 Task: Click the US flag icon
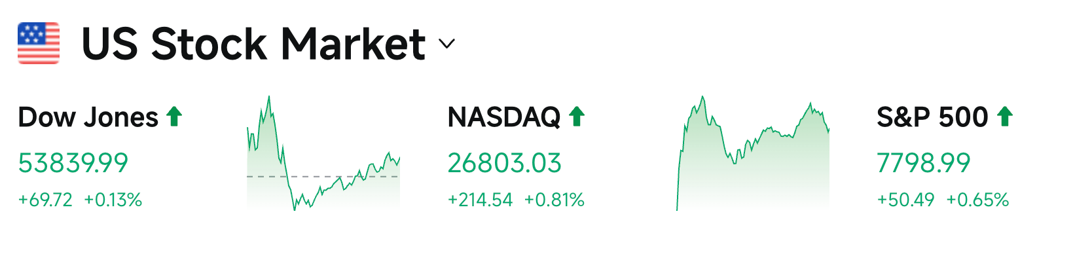coord(39,43)
